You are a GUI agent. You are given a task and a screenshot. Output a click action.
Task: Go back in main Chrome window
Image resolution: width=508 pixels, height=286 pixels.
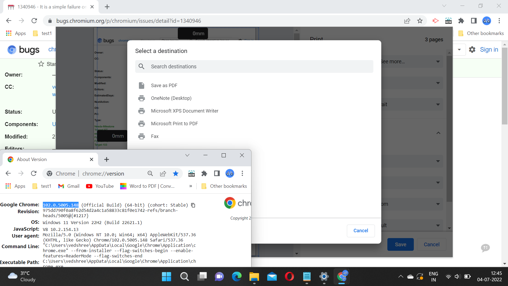9,21
